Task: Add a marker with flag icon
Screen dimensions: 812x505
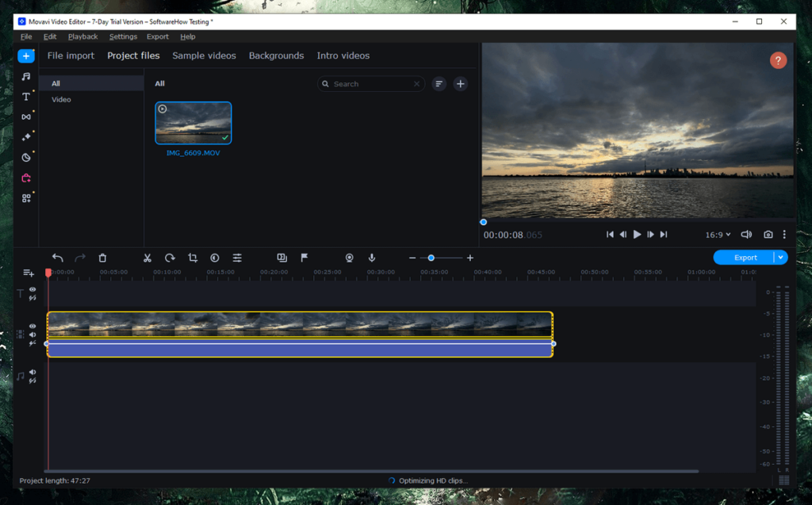Action: click(x=304, y=258)
